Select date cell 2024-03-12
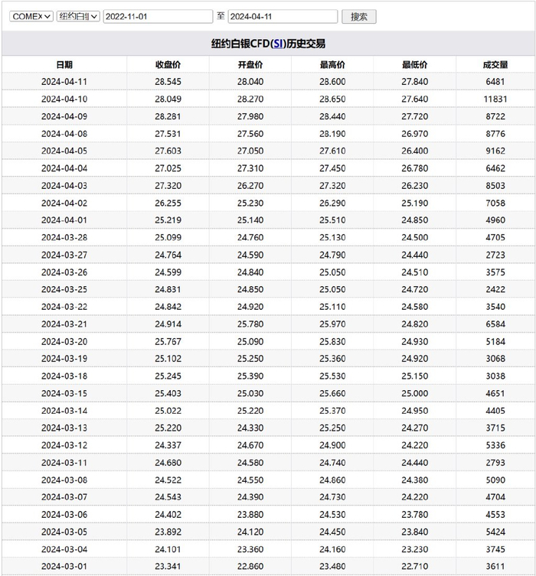Image resolution: width=536 pixels, height=576 pixels. tap(64, 445)
